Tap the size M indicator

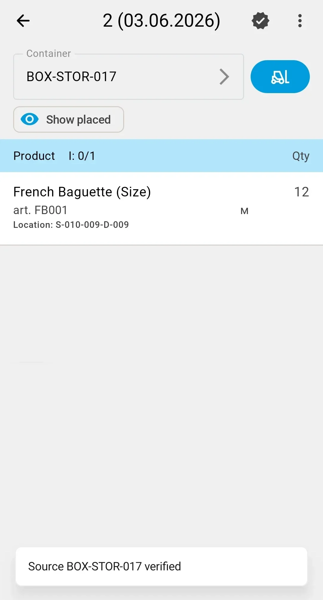coord(244,211)
